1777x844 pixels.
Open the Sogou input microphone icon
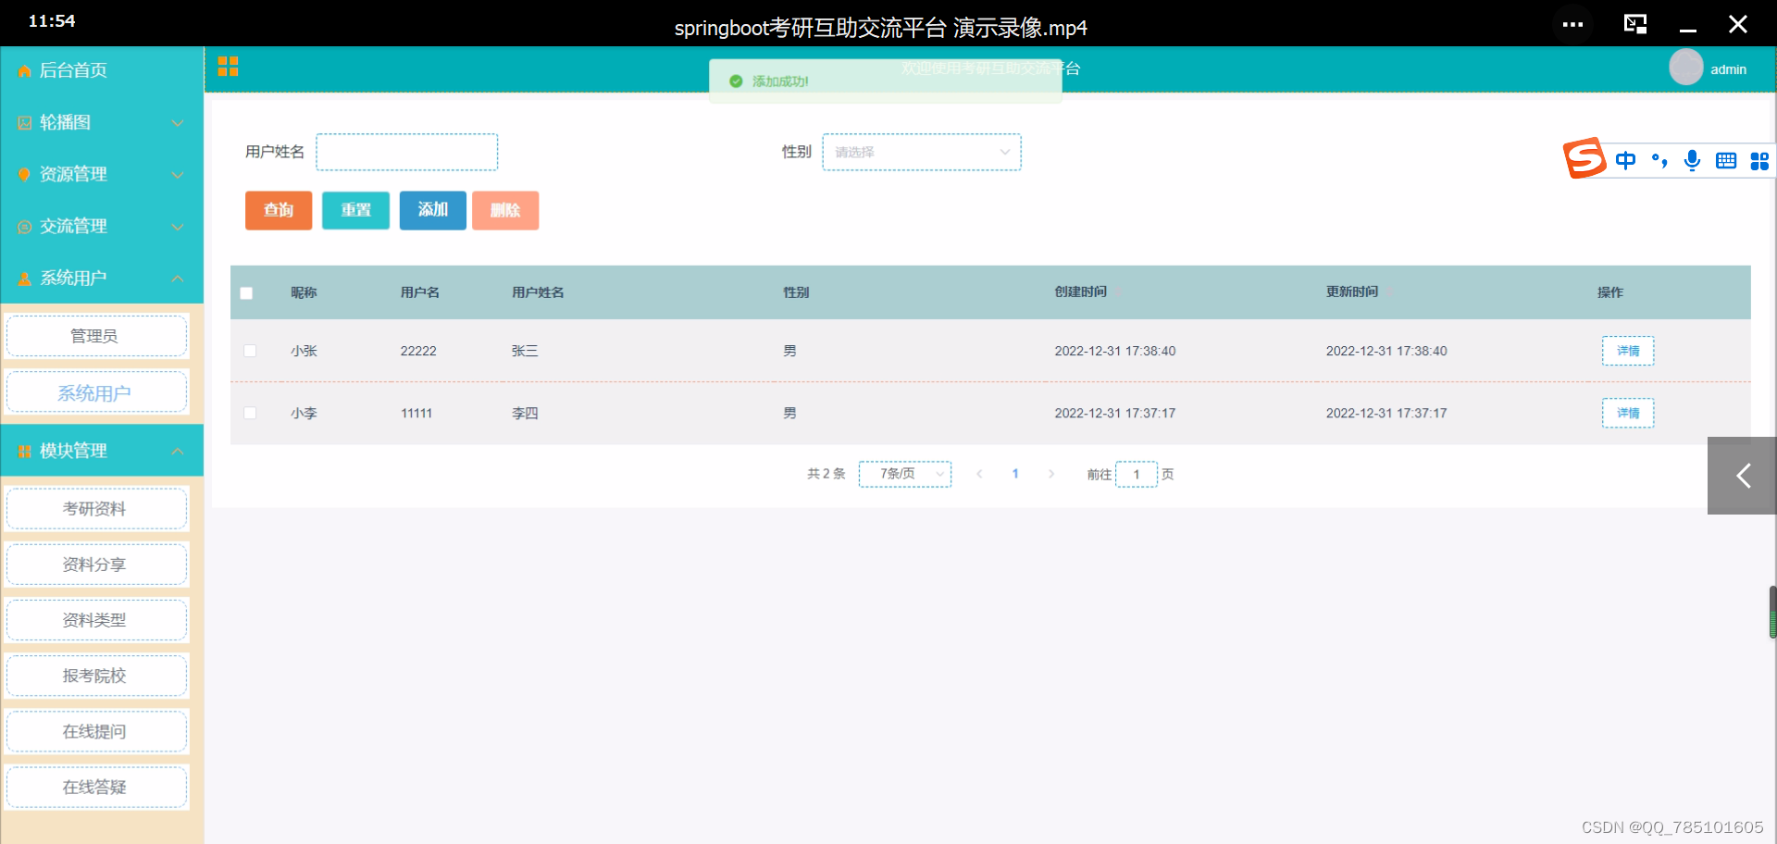click(1693, 160)
